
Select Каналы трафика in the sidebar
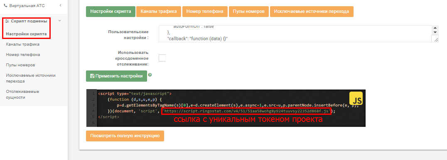coord(22,44)
